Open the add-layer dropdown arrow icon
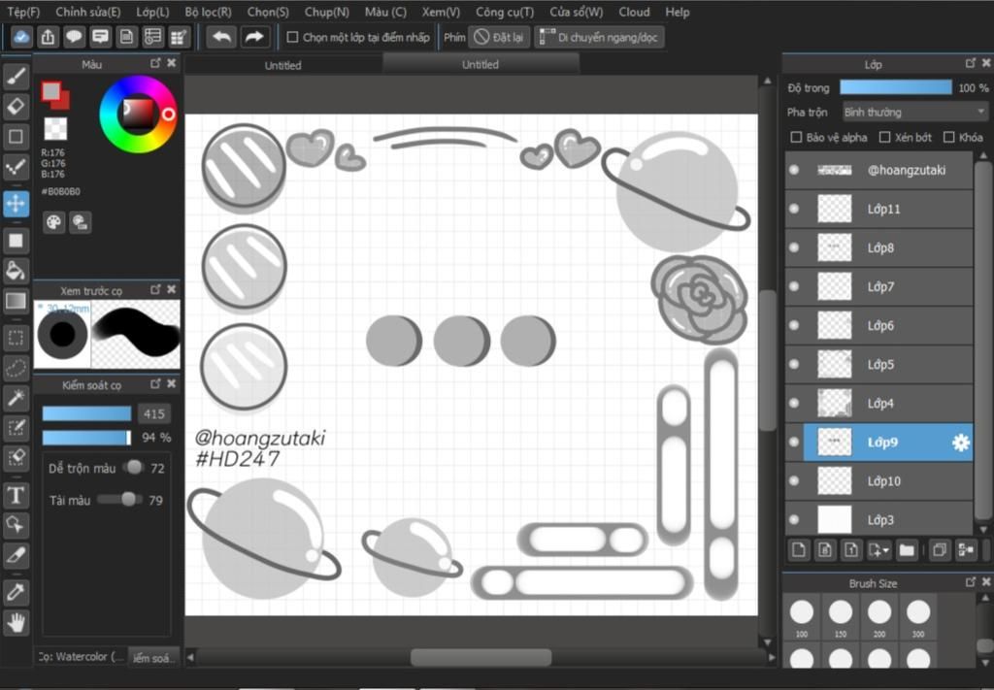This screenshot has width=994, height=690. point(879,549)
